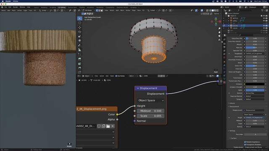
Task: Toggle the Transparent Shadows checkbox
Action: coord(245,145)
